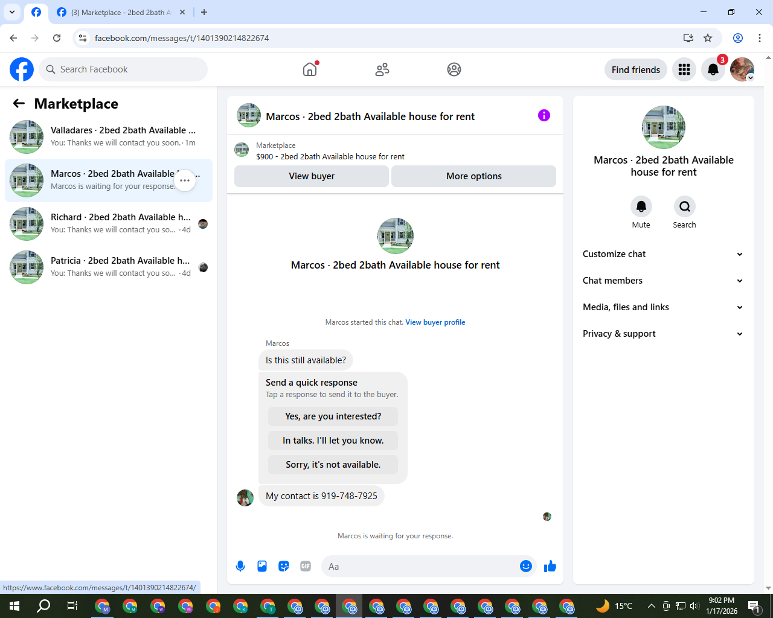Viewport: 773px width, 618px height.
Task: Open the Windows Start menu
Action: coord(14,606)
